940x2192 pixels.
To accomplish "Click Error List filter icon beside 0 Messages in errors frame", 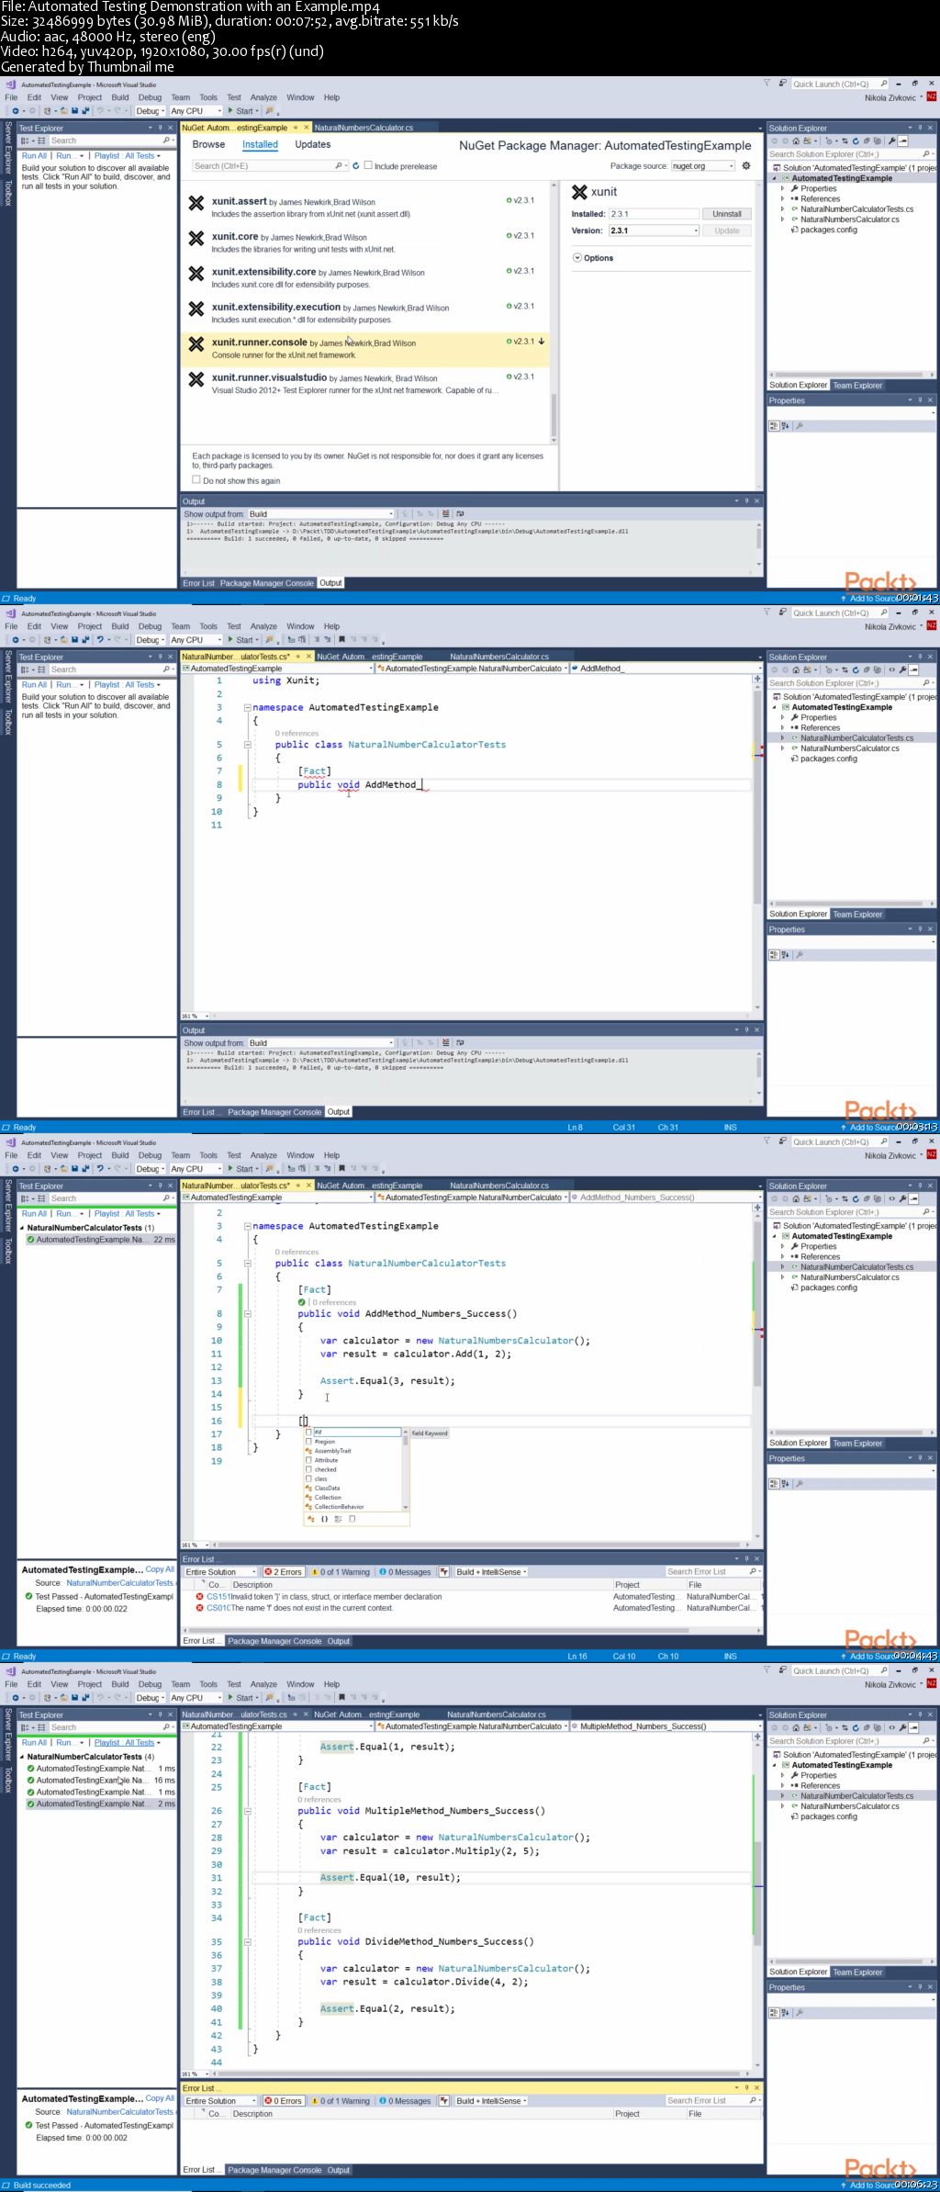I will (444, 1572).
